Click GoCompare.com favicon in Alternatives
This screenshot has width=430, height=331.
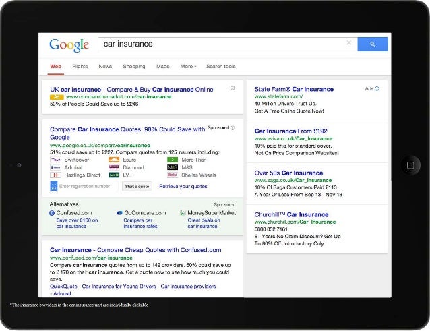tap(119, 213)
